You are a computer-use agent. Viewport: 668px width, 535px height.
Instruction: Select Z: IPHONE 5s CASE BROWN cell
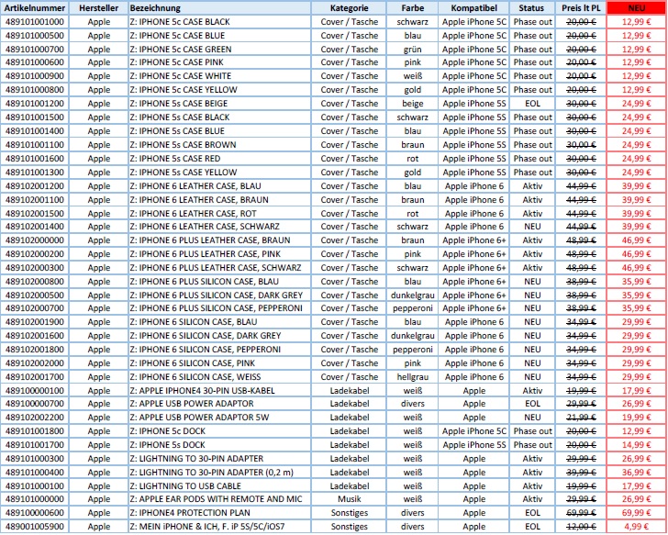pyautogui.click(x=219, y=144)
